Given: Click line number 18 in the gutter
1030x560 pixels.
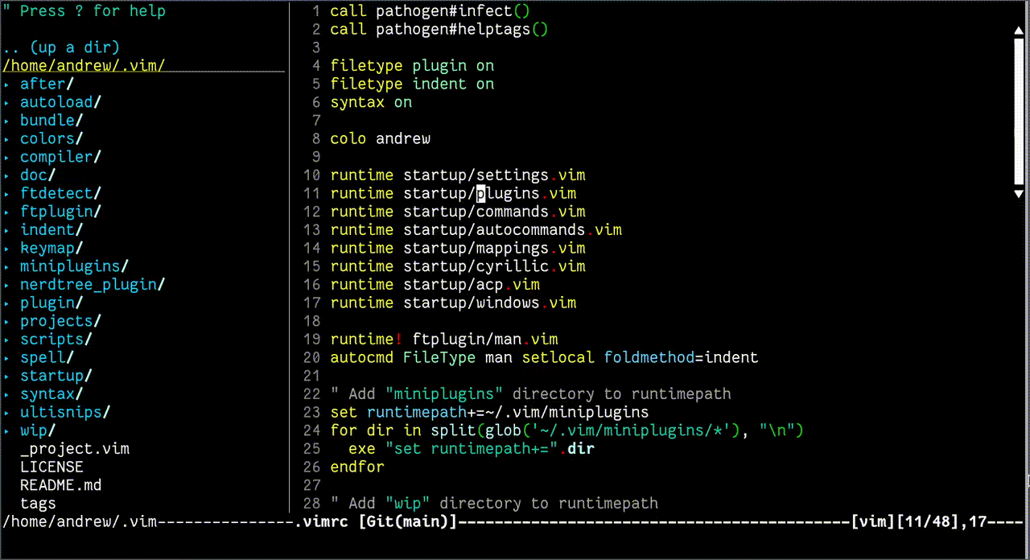Looking at the screenshot, I should click(312, 321).
